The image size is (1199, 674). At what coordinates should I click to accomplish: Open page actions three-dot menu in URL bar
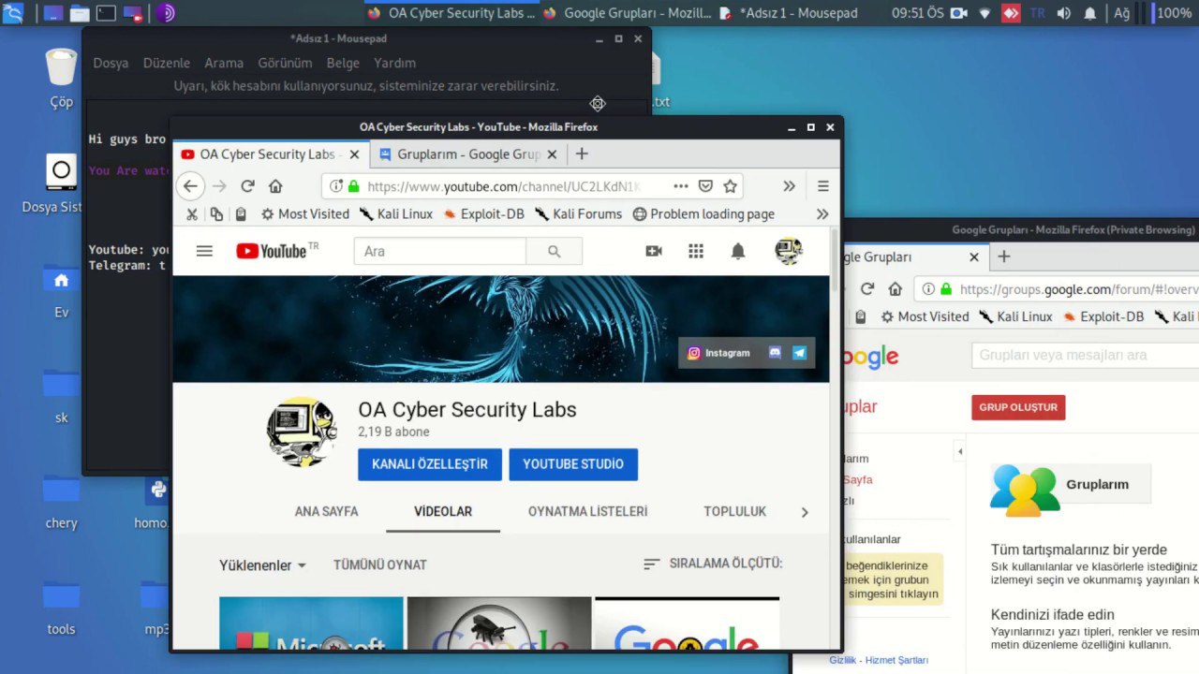[x=681, y=186]
